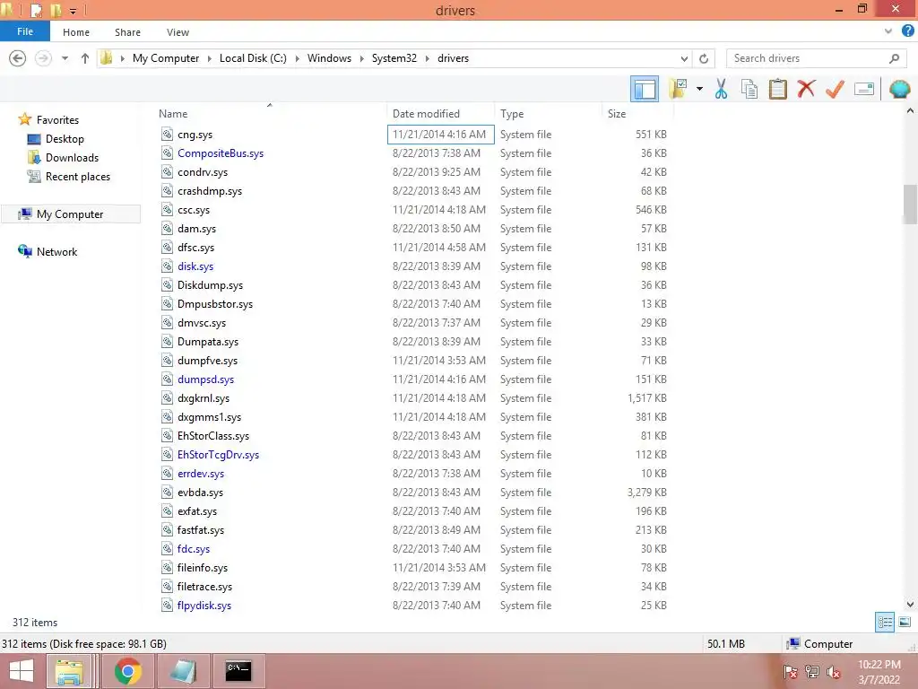Click the Local Disk (C:) breadcrumb
Image resolution: width=918 pixels, height=689 pixels.
253,58
